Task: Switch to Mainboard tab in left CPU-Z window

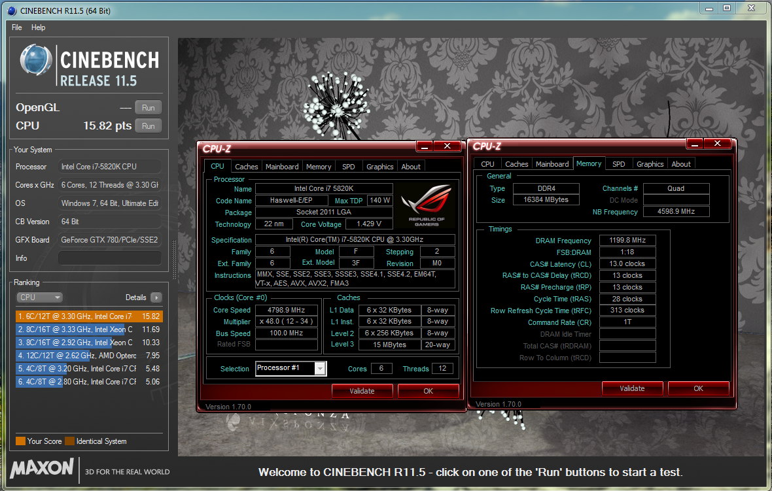Action: tap(281, 166)
